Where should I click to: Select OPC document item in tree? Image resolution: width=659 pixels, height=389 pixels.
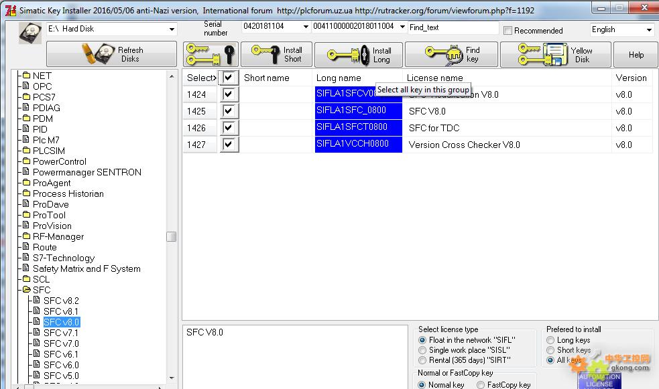(x=42, y=86)
